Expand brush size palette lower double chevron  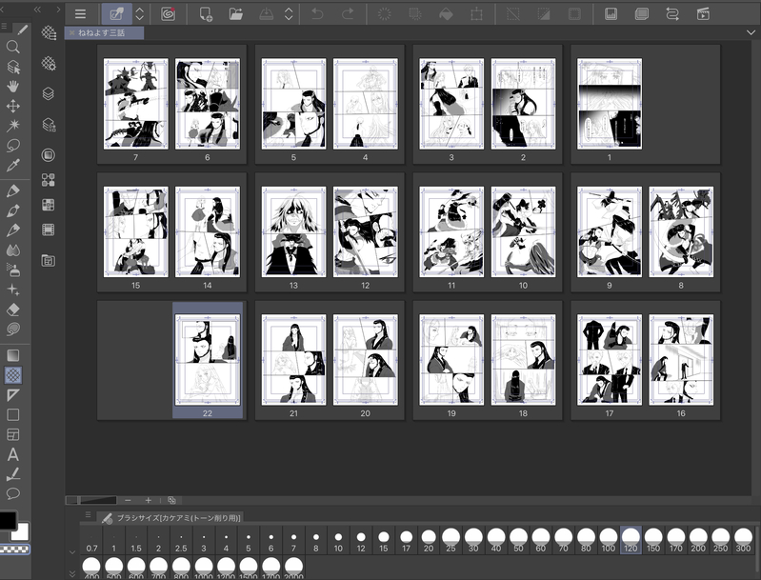tap(72, 573)
